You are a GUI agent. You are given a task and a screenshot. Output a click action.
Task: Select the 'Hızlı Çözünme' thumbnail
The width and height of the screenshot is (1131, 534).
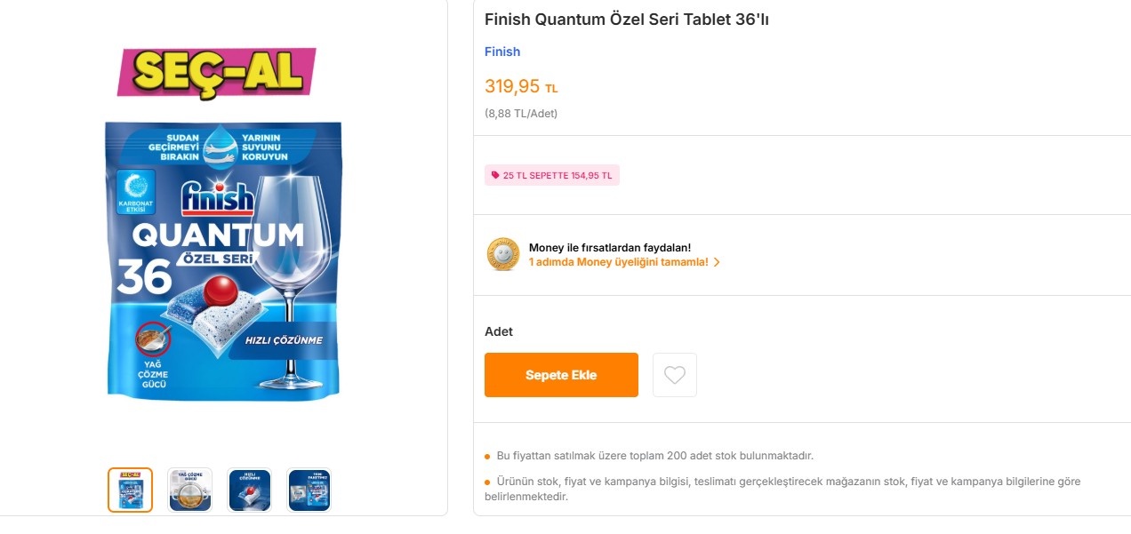(x=249, y=490)
